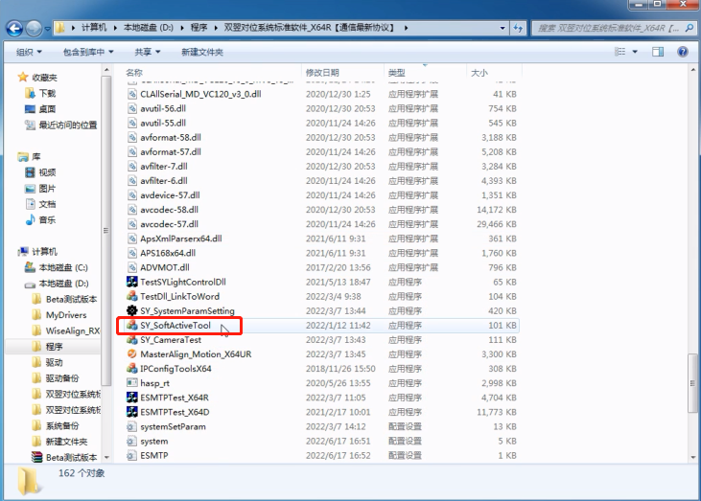This screenshot has height=501, width=701.
Task: Click the IPConfigToolsX64 application icon
Action: [x=132, y=369]
